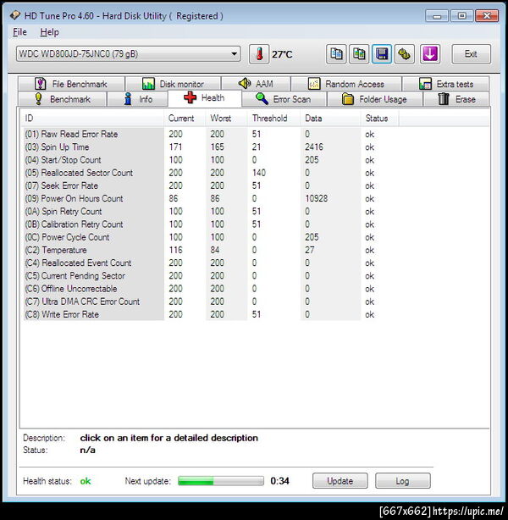Open the File menu
Screen dimensions: 508x520
click(19, 32)
